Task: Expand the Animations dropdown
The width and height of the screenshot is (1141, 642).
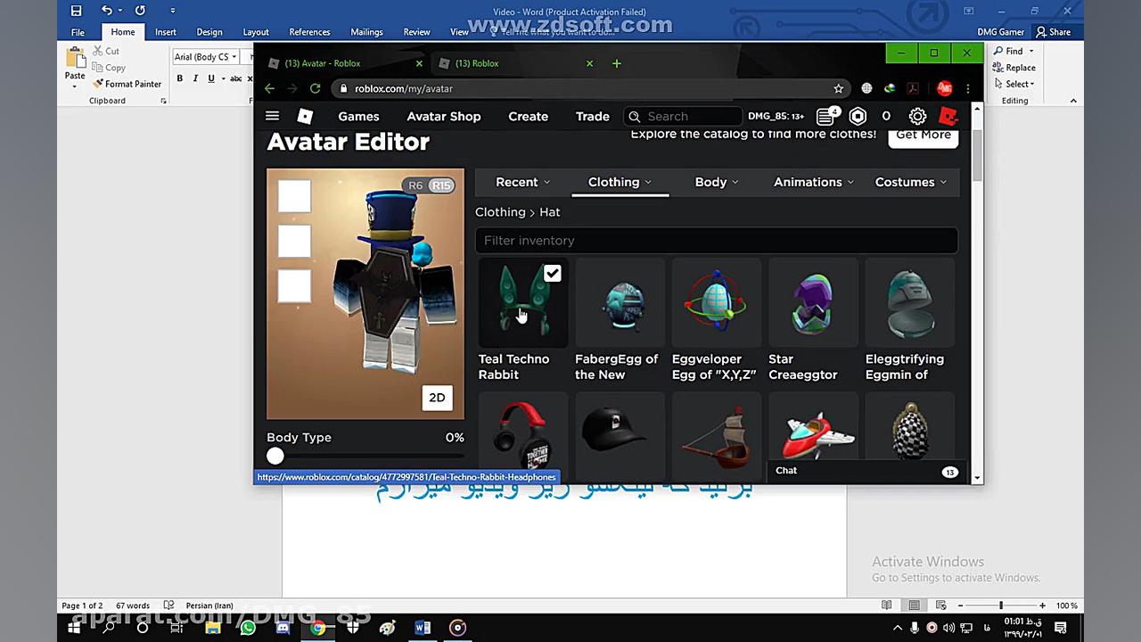Action: tap(814, 182)
